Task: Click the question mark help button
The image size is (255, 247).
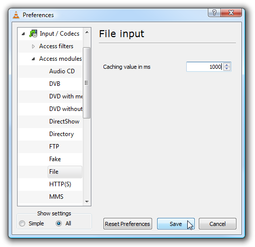Action: pos(214,13)
